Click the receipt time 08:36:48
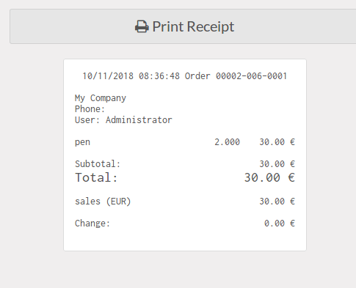The width and height of the screenshot is (356, 288). coord(159,76)
